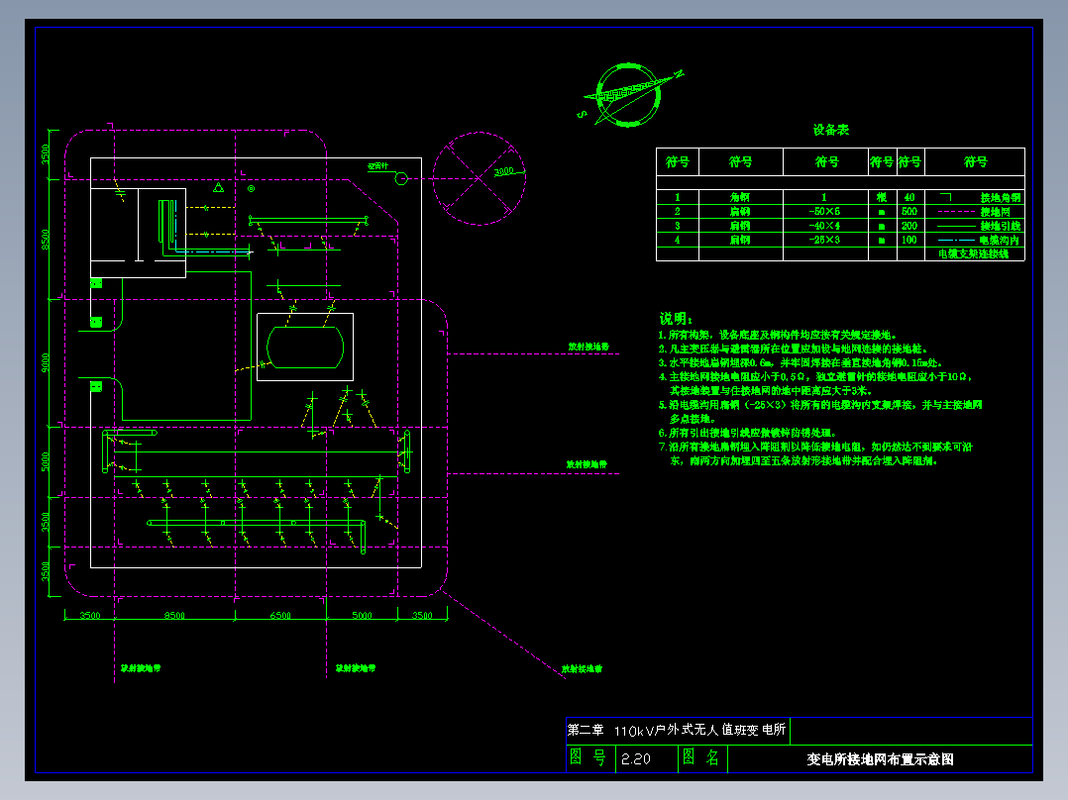
Task: Click the 6500 bottom dimension label
Action: [280, 616]
